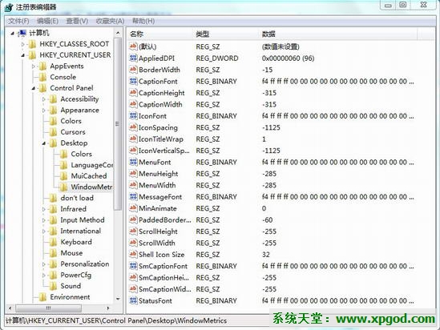Viewport: 440px width, 330px height.
Task: Sort values by 类型 column header
Action: 225,34
